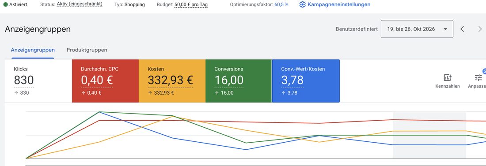Click the 16,00 Conversions value
486x166 pixels.
pyautogui.click(x=229, y=81)
